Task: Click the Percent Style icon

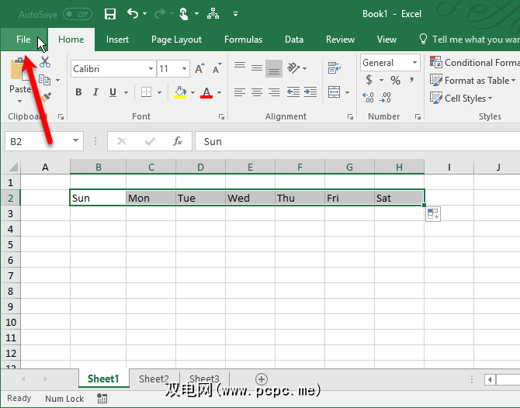Action: (395, 81)
